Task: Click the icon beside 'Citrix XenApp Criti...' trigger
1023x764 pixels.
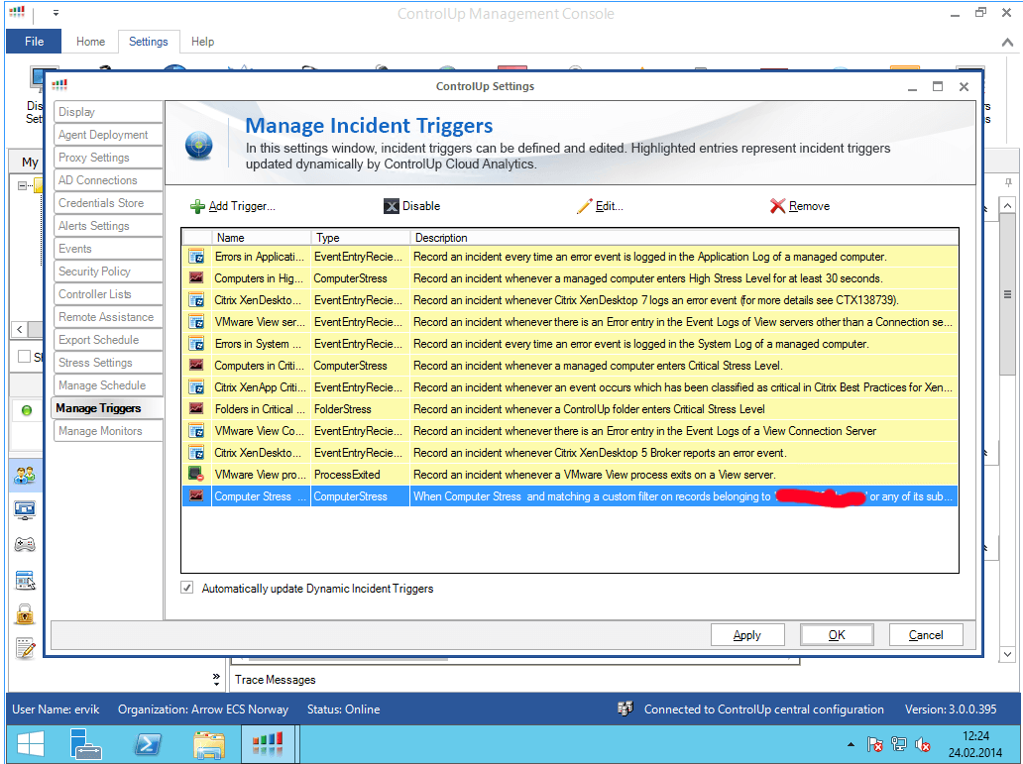Action: click(196, 386)
